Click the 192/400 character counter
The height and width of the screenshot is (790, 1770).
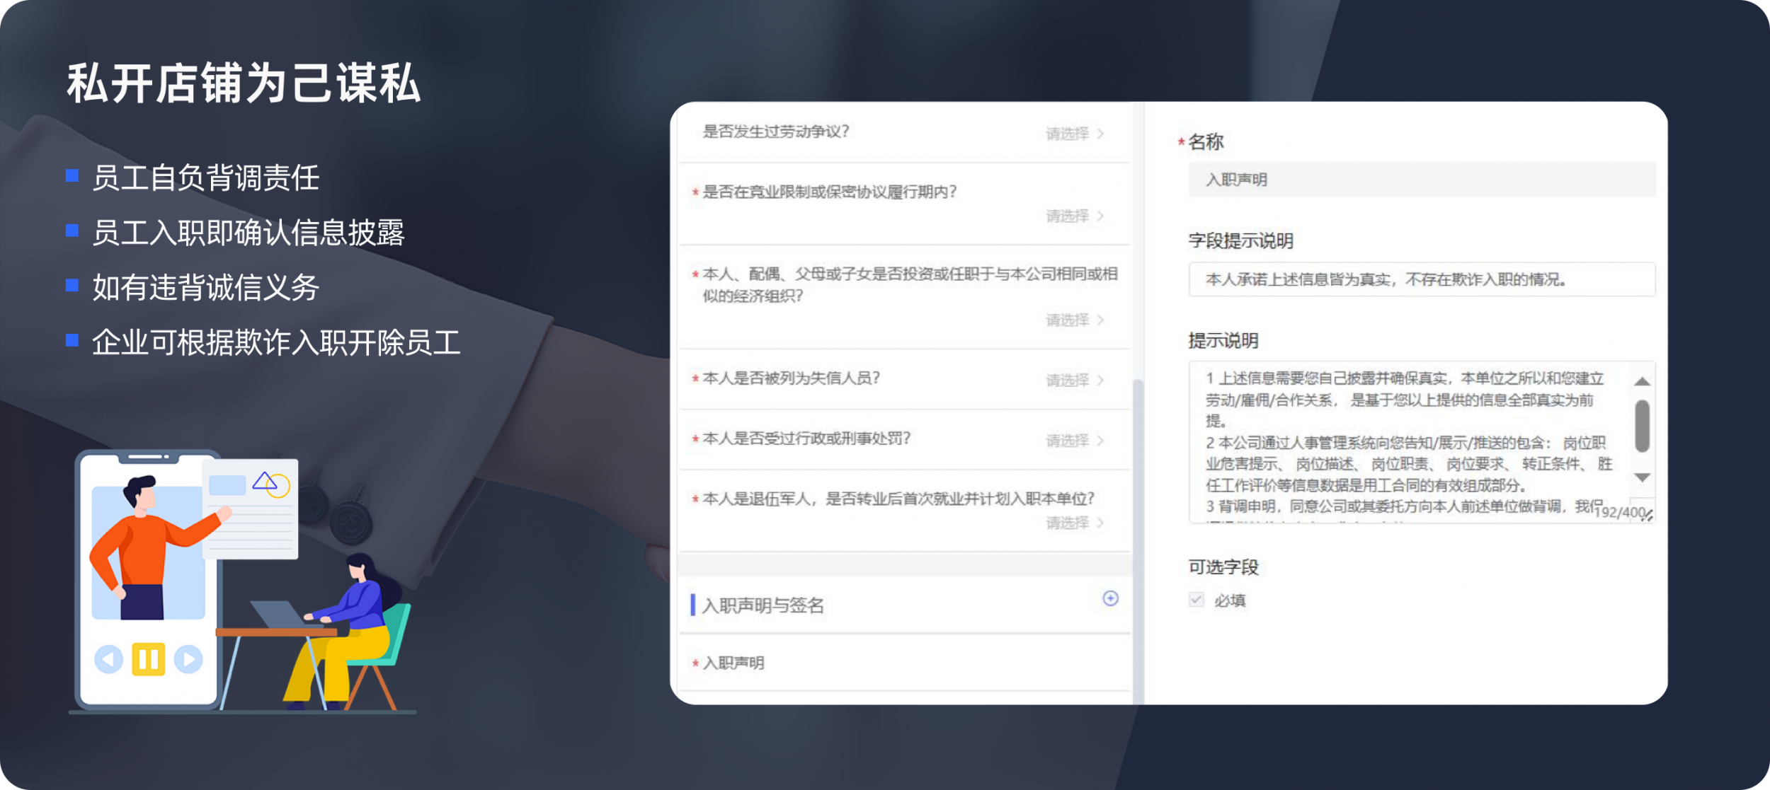[x=1619, y=512]
